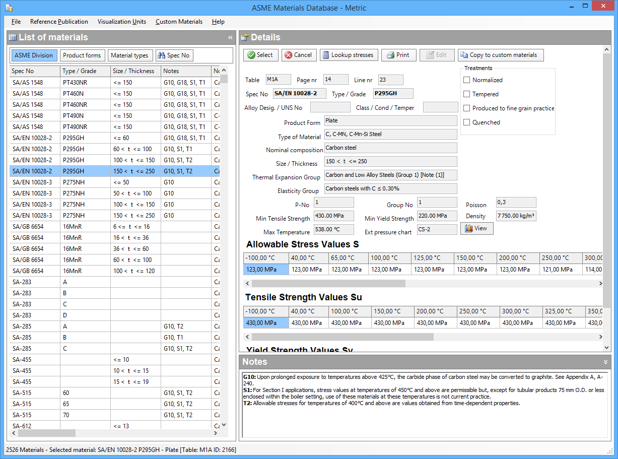The image size is (618, 459).
Task: Select the SA/AS 1548 PT490NR row
Action: 115,127
